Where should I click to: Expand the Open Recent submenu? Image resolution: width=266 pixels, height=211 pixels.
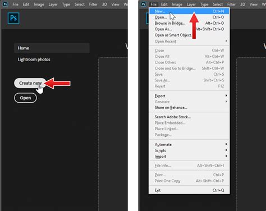pos(189,42)
